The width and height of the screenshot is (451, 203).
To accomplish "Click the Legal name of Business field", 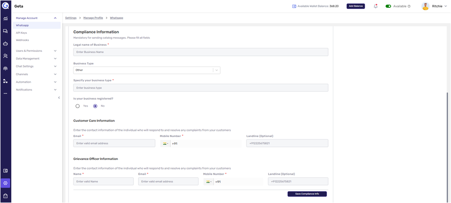I will (x=200, y=52).
